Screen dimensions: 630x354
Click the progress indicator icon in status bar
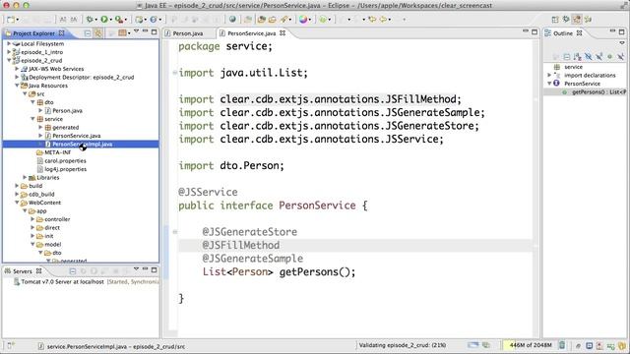(472, 345)
